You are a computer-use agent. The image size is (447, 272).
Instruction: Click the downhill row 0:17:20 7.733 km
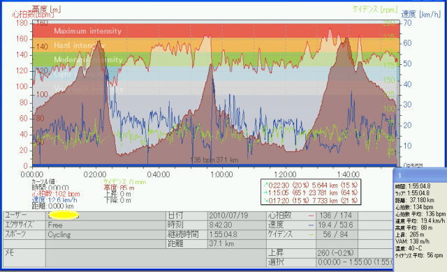pos(311,200)
